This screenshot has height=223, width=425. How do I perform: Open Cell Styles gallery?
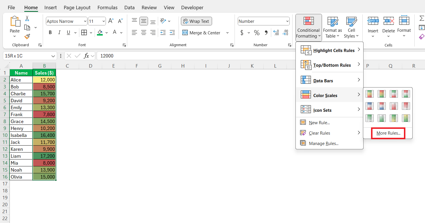coord(351,27)
